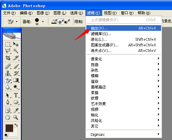
Task: Open the tool preset picker dropdown
Action: point(17,21)
